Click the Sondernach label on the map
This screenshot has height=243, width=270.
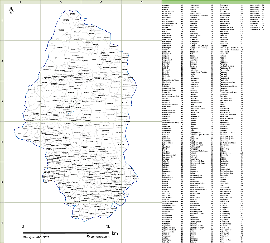pyautogui.click(x=49, y=91)
